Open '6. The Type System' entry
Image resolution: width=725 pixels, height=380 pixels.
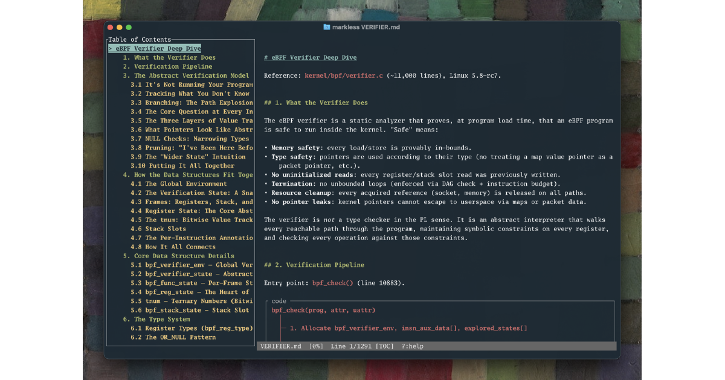tap(156, 319)
